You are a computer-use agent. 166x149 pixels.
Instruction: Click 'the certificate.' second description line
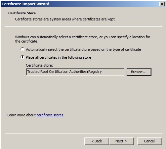click(27, 41)
